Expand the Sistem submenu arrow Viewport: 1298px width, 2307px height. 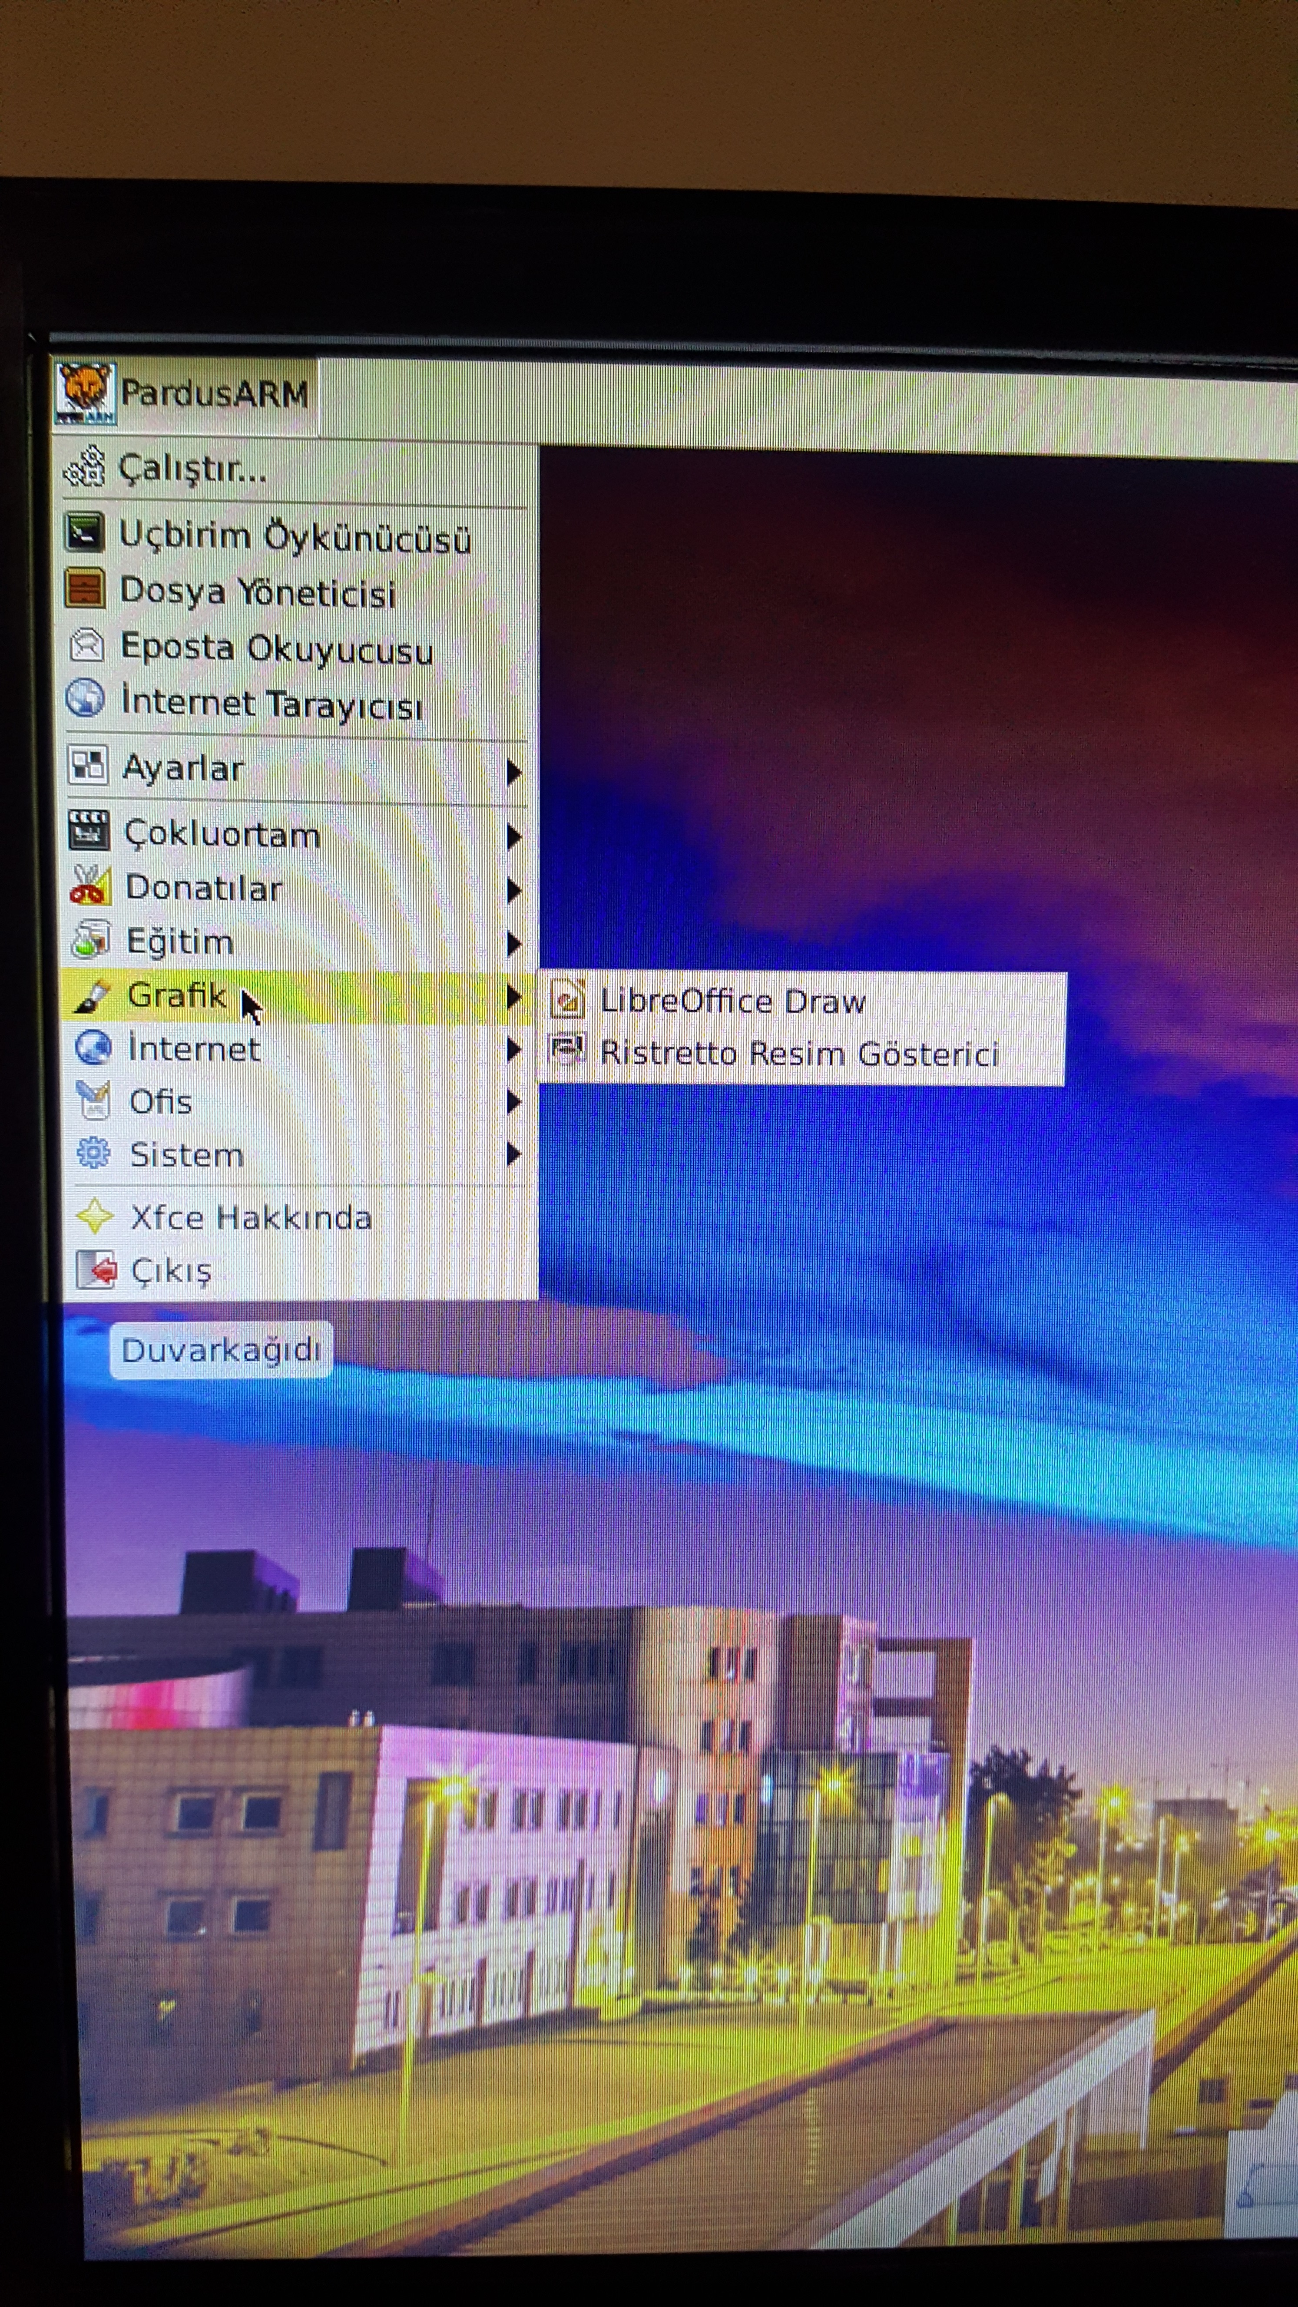pos(513,1154)
